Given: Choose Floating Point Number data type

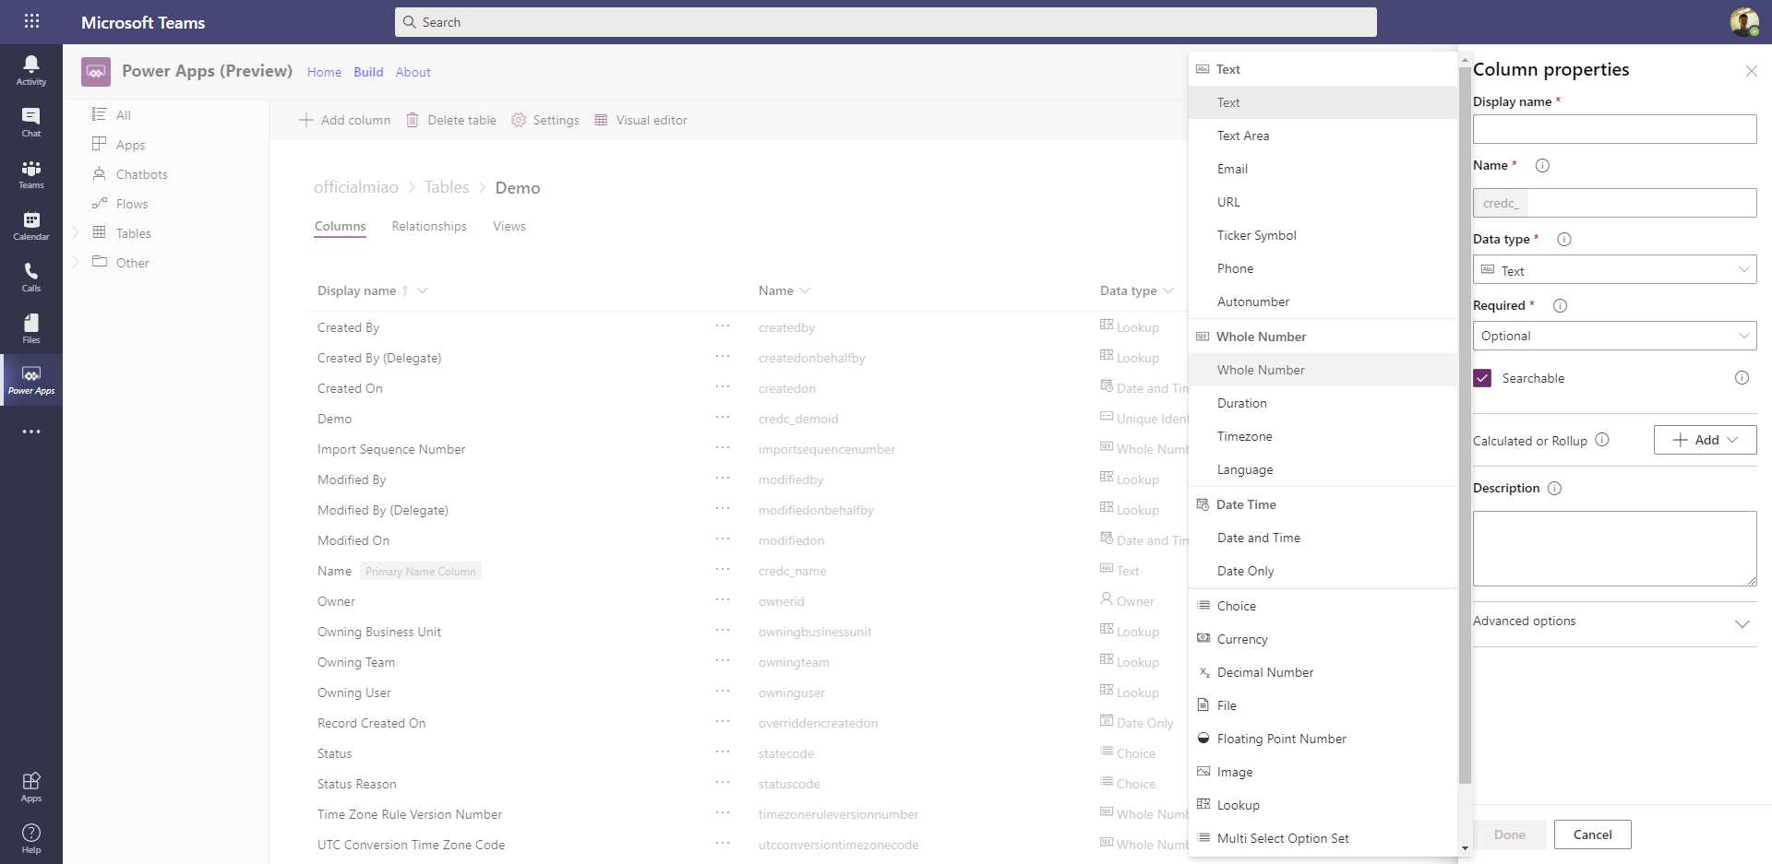Looking at the screenshot, I should click(x=1323, y=739).
